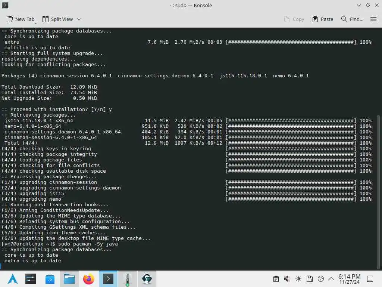
Task: Click the Paste button
Action: point(323,19)
